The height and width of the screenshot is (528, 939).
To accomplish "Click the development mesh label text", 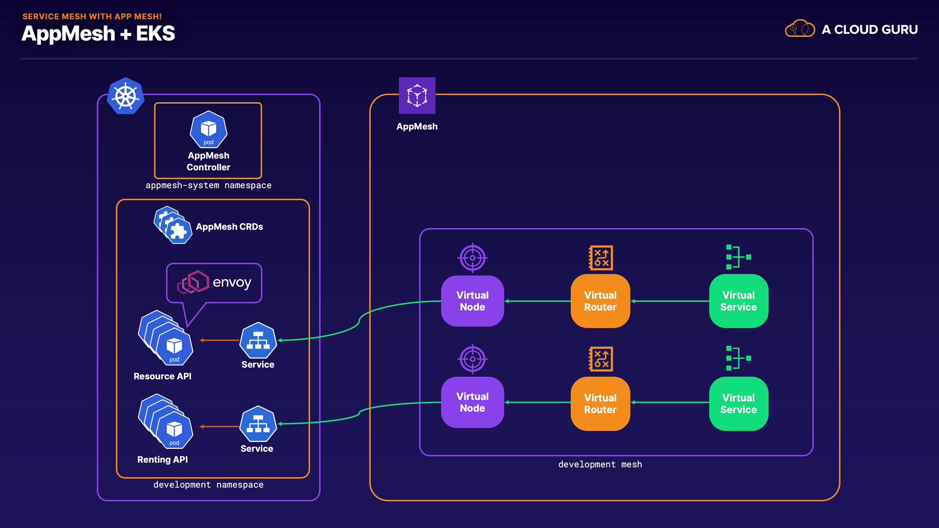I will [600, 464].
